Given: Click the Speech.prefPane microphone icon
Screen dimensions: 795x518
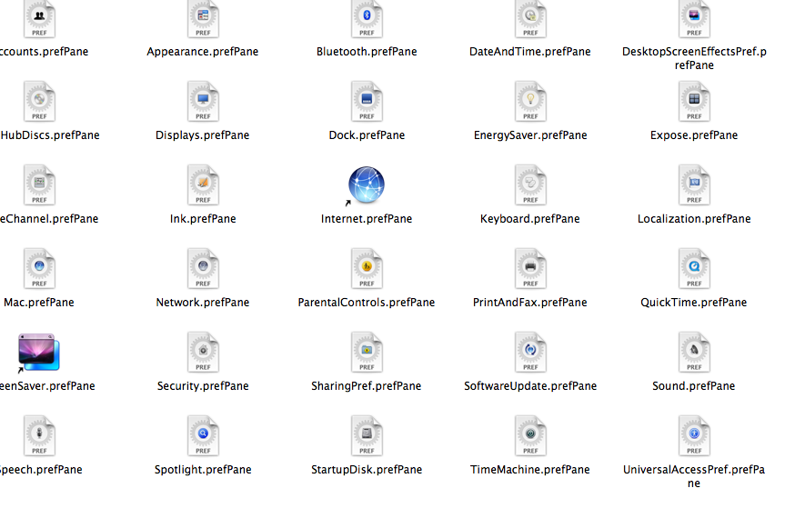Looking at the screenshot, I should tap(39, 435).
